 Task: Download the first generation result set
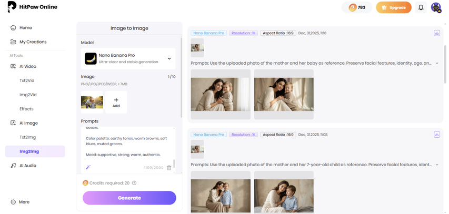tap(436, 33)
